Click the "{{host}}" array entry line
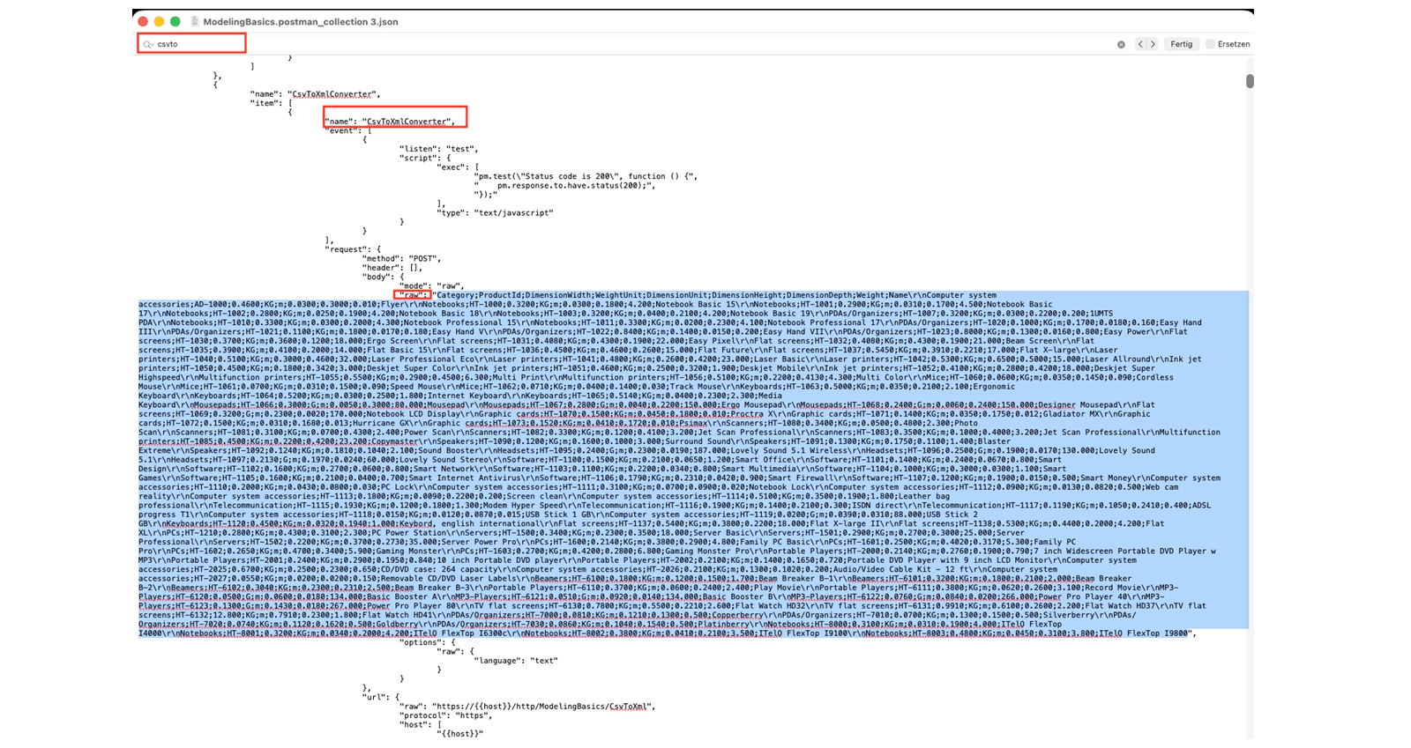 460,734
